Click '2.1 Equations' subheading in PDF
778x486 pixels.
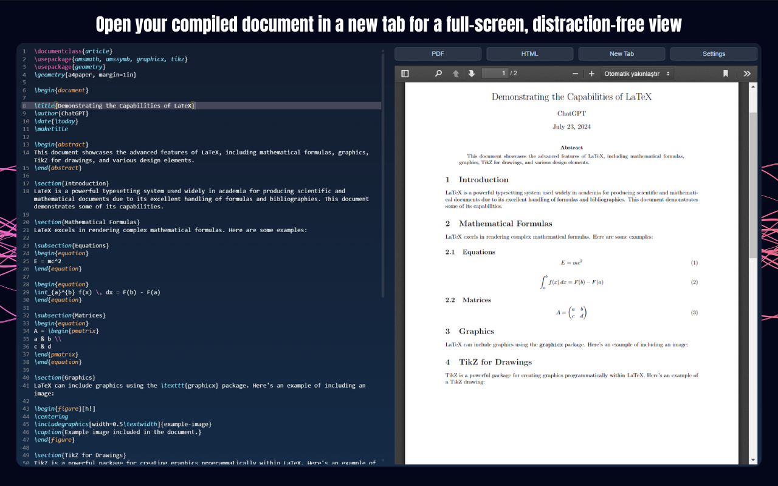(470, 252)
